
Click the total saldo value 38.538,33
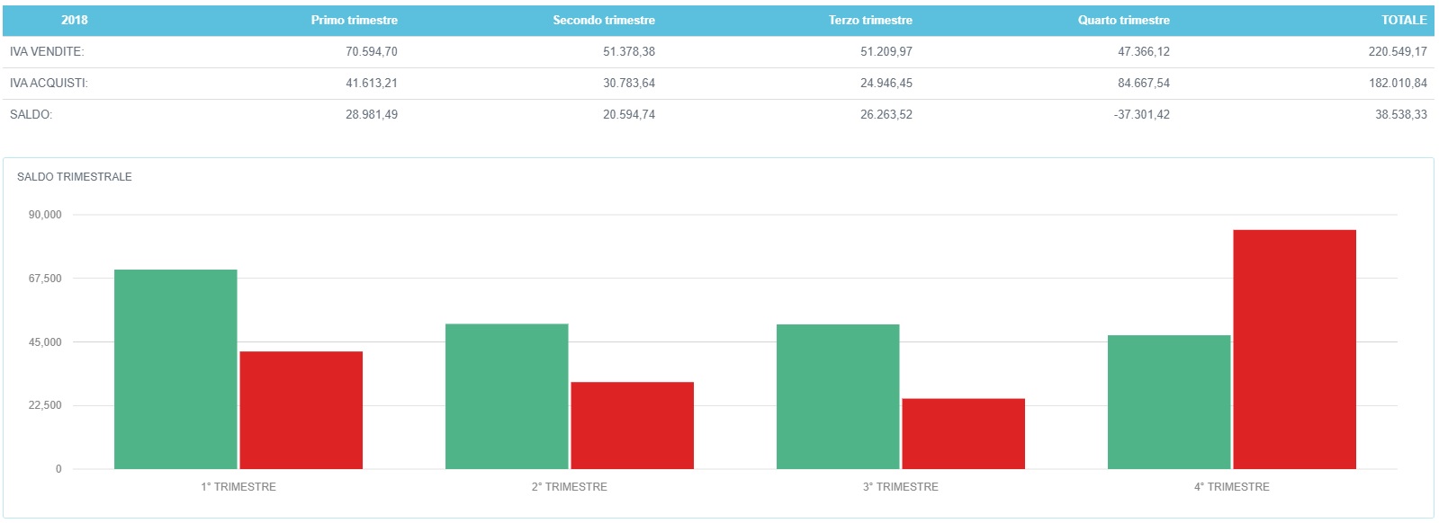pos(1400,115)
